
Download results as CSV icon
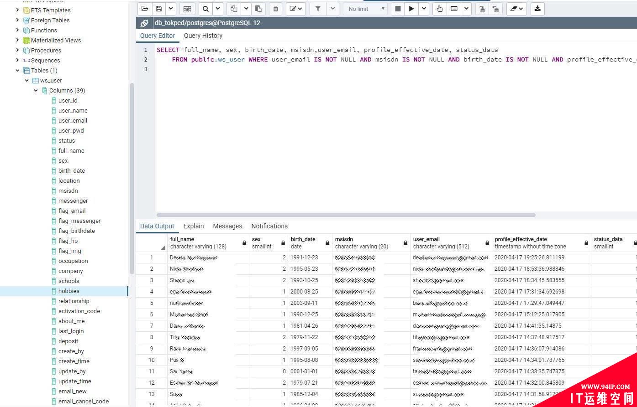(x=537, y=9)
